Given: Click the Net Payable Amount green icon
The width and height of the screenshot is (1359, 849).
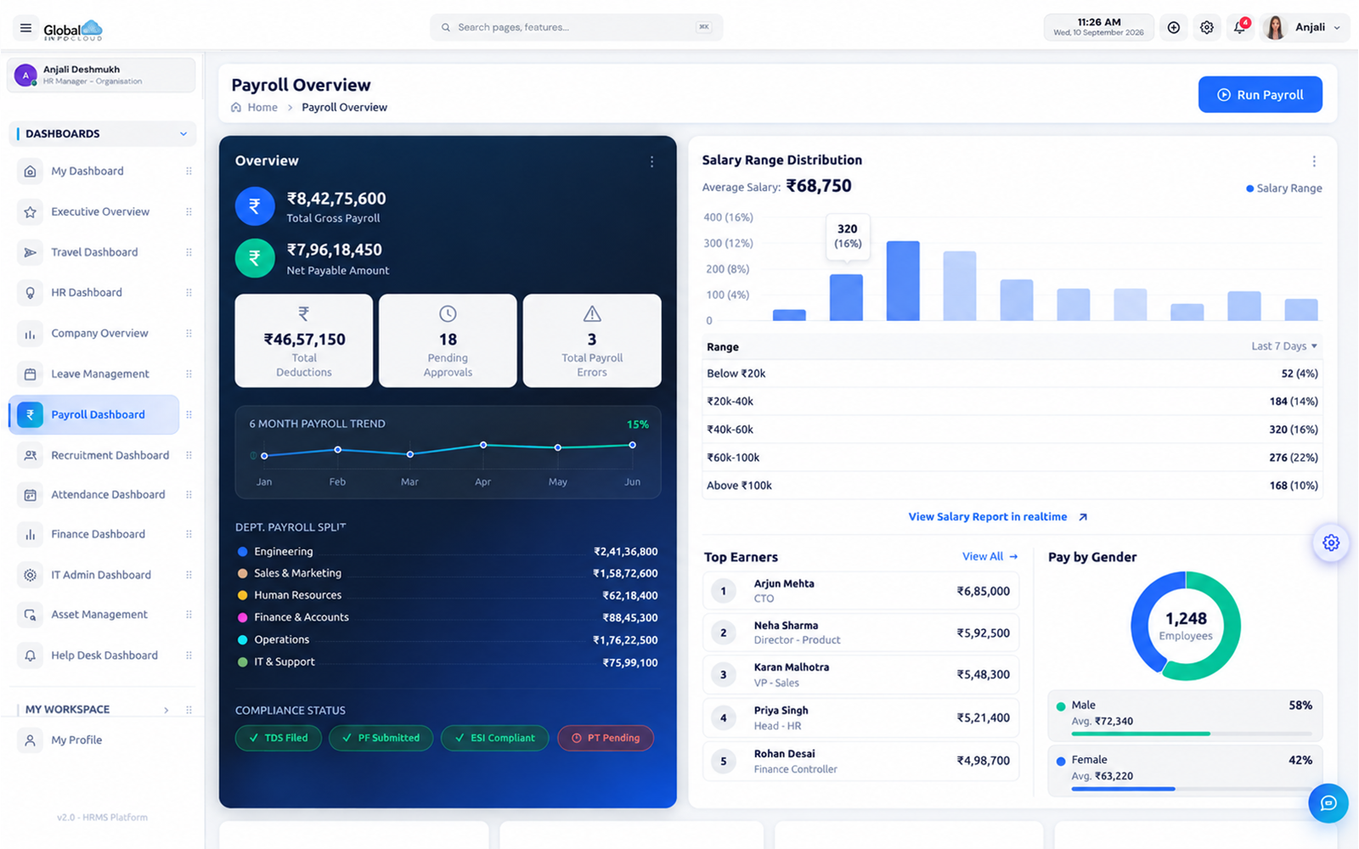Looking at the screenshot, I should 255,258.
